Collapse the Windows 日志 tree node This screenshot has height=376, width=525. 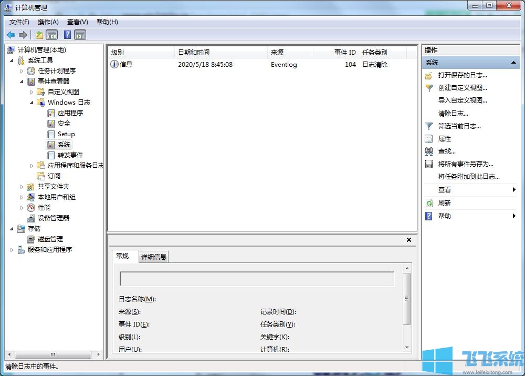(x=31, y=102)
